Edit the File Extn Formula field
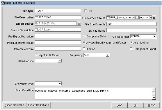The width and height of the screenshot is (162, 110). (131, 24)
